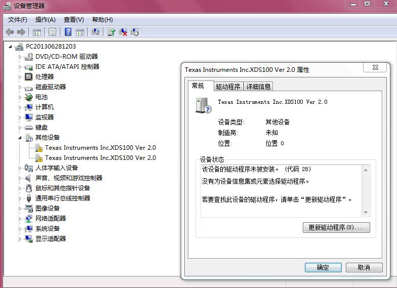
Task: Select the 键盘 keyboard icon
Action: [29, 128]
